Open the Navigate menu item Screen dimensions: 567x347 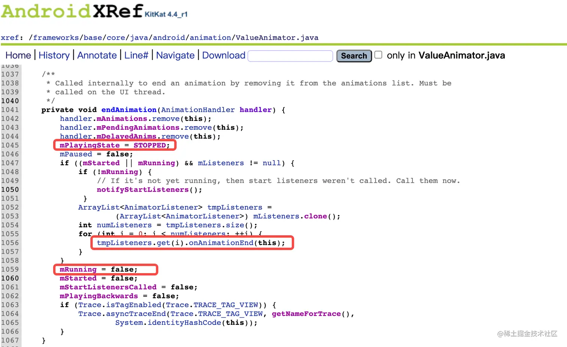pos(175,56)
